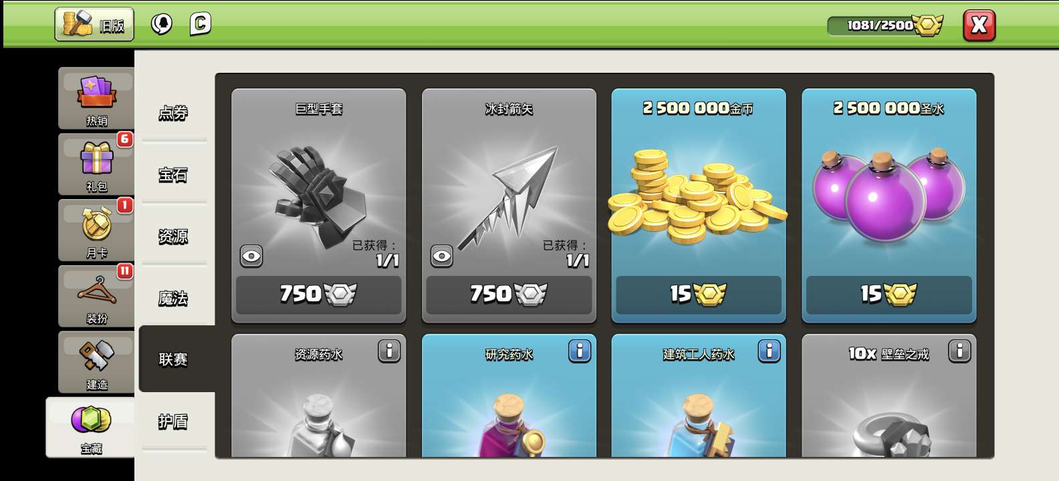This screenshot has width=1059, height=481.
Task: Buy 2 500 000 金币 for 15 medals
Action: [x=699, y=294]
